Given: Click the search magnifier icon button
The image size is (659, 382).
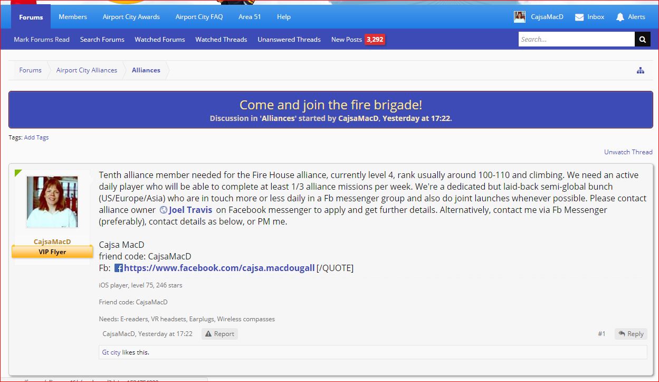Looking at the screenshot, I should pos(642,39).
